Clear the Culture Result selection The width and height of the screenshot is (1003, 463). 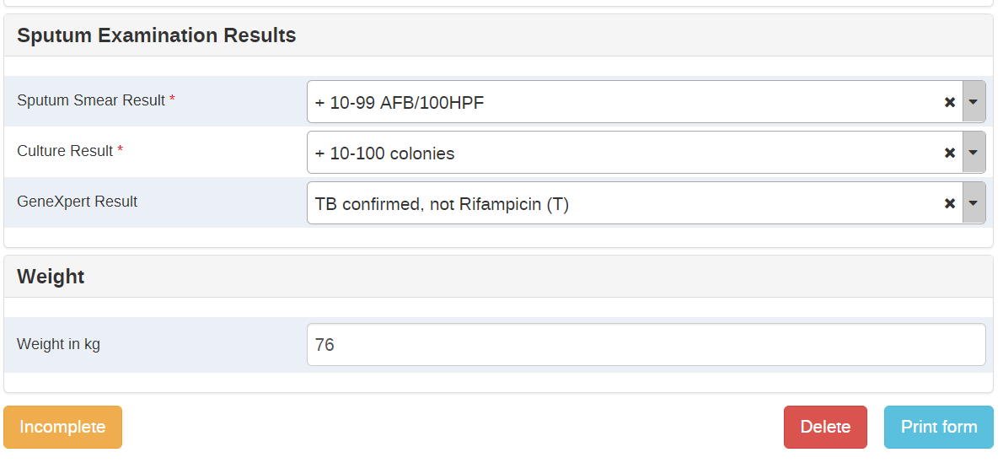coord(950,153)
